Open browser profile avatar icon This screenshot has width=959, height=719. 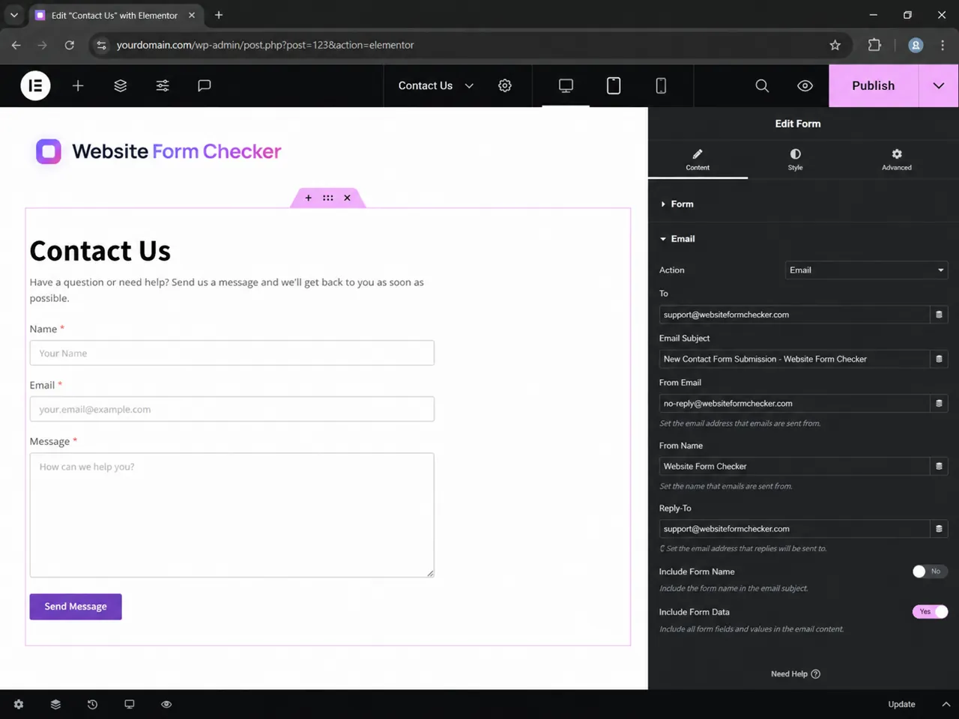coord(916,45)
